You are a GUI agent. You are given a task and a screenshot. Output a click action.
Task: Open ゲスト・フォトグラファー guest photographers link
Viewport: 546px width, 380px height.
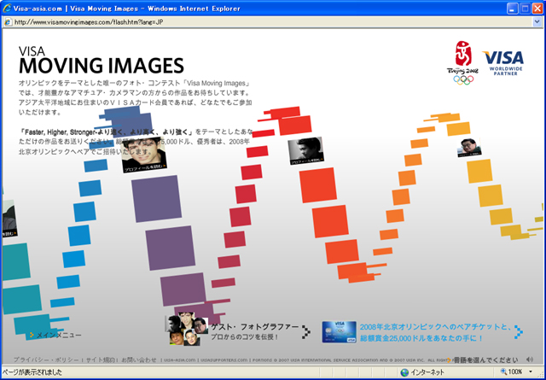(x=254, y=327)
